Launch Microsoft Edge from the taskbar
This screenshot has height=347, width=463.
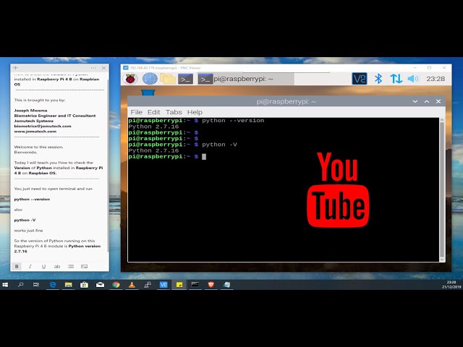click(x=53, y=285)
